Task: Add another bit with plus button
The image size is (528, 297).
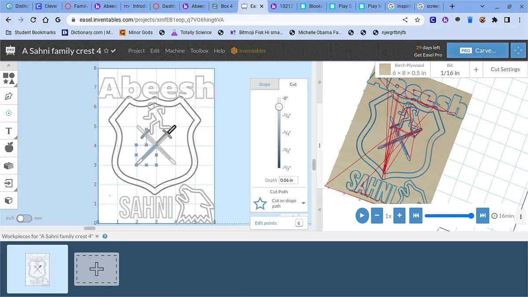Action: [476, 70]
